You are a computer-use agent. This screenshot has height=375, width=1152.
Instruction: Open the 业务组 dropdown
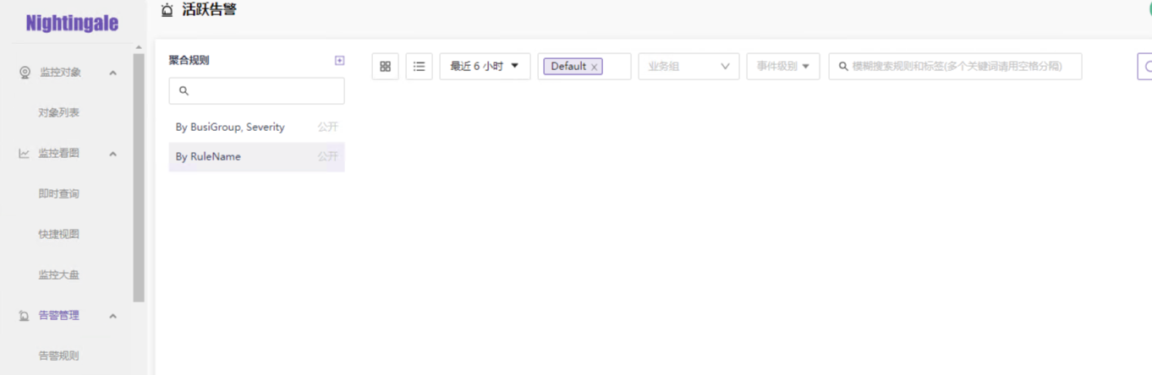(x=688, y=66)
